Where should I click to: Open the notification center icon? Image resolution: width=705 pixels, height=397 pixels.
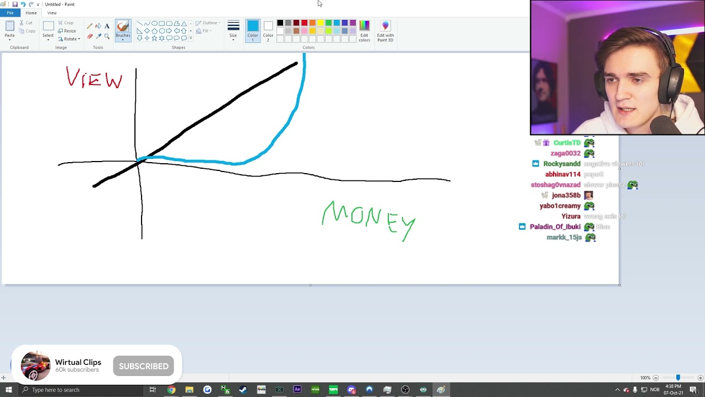(x=693, y=390)
